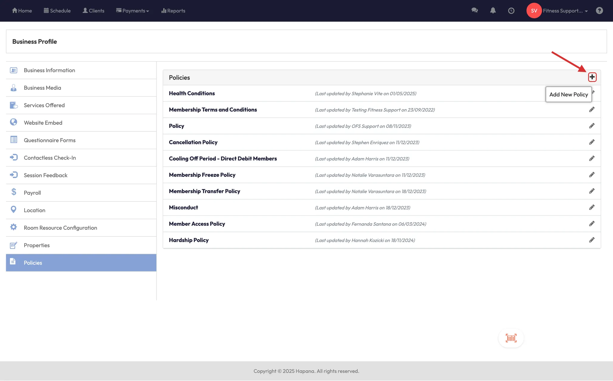
Task: Select Business Information in the sidebar
Action: tap(49, 70)
